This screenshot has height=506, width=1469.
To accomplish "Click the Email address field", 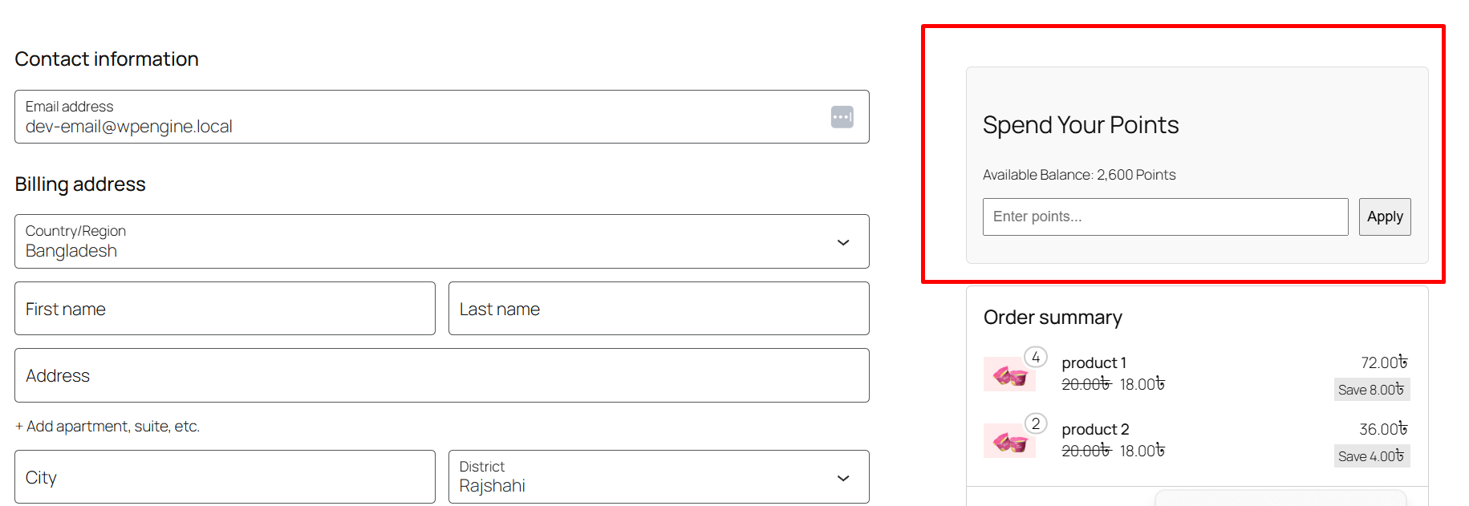I will pyautogui.click(x=442, y=117).
